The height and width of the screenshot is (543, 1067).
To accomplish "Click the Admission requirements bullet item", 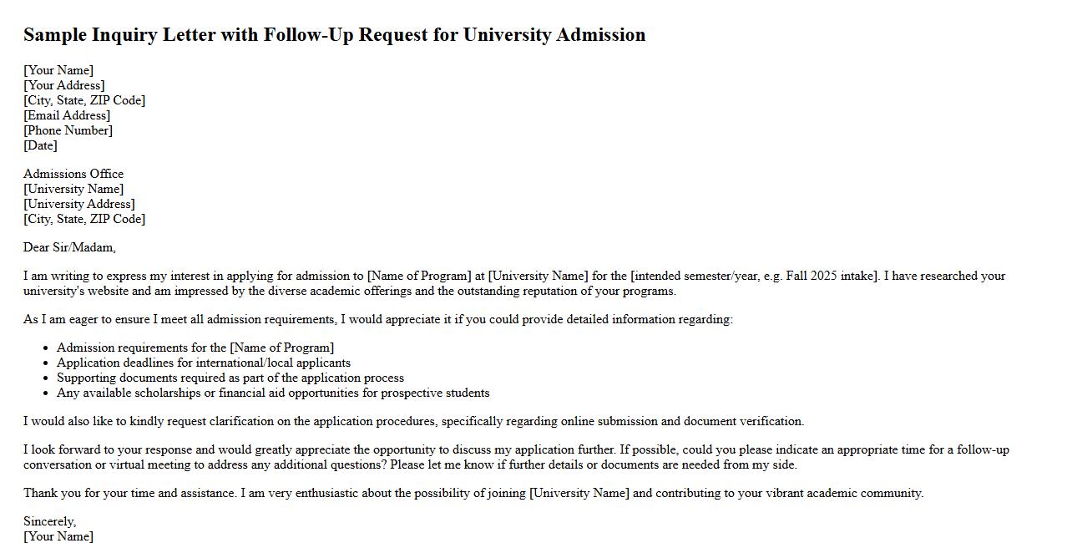I will pos(195,348).
